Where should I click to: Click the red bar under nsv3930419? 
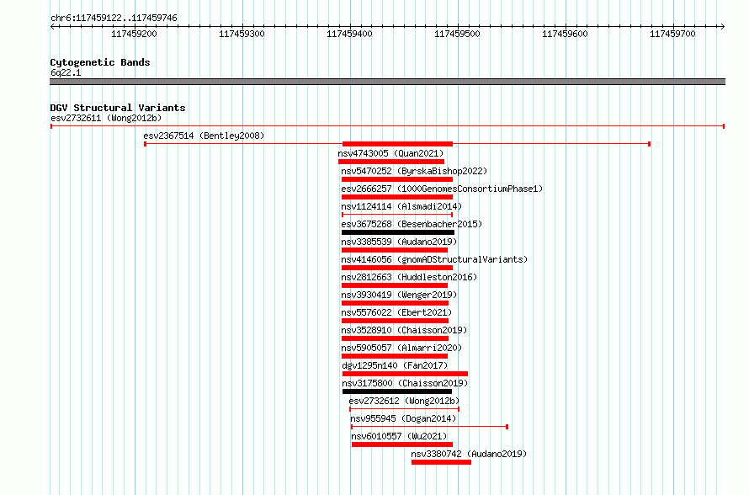(395, 303)
